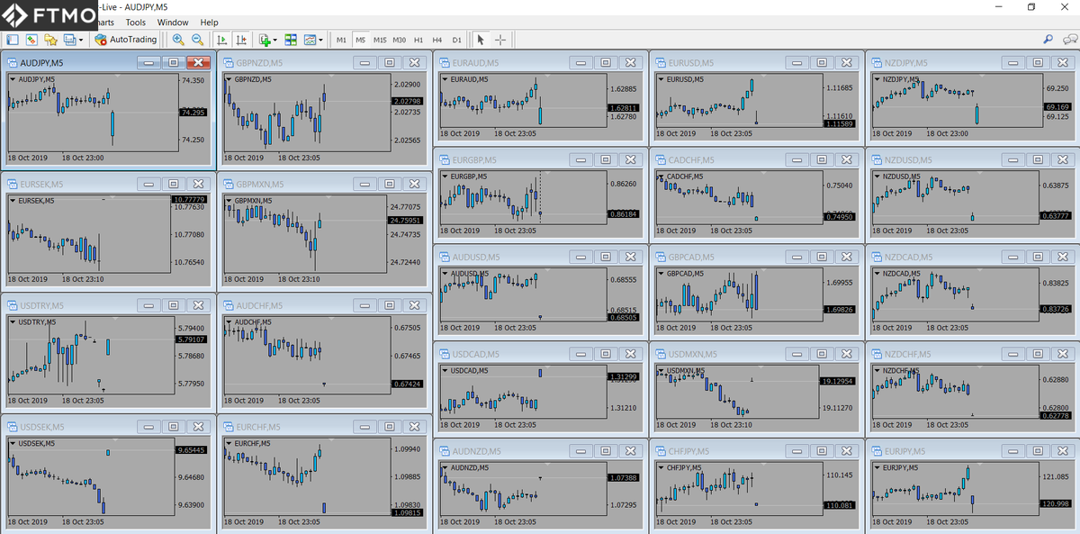The image size is (1080, 534).
Task: Restore down the main terminal window
Action: click(1031, 7)
